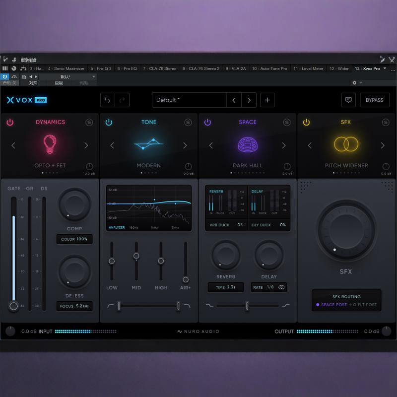
Task: Click the BYPASS button
Action: pyautogui.click(x=375, y=100)
